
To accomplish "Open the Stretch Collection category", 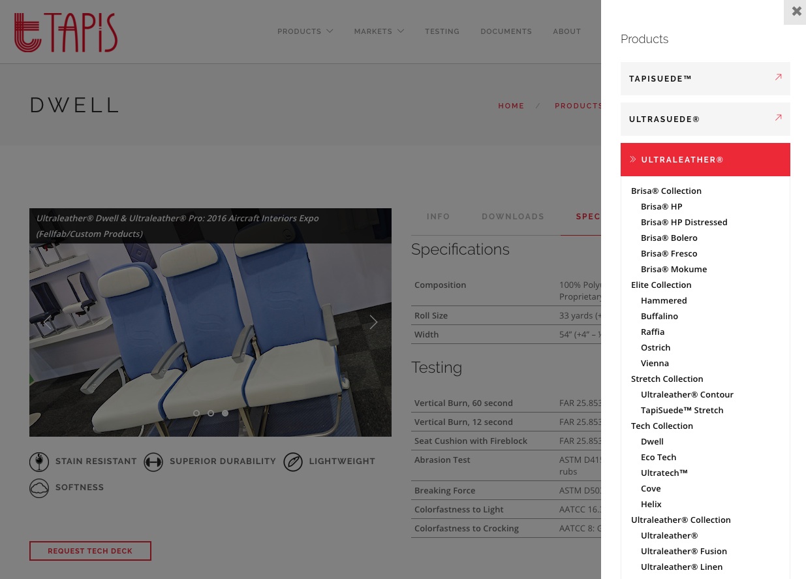I will click(x=667, y=379).
